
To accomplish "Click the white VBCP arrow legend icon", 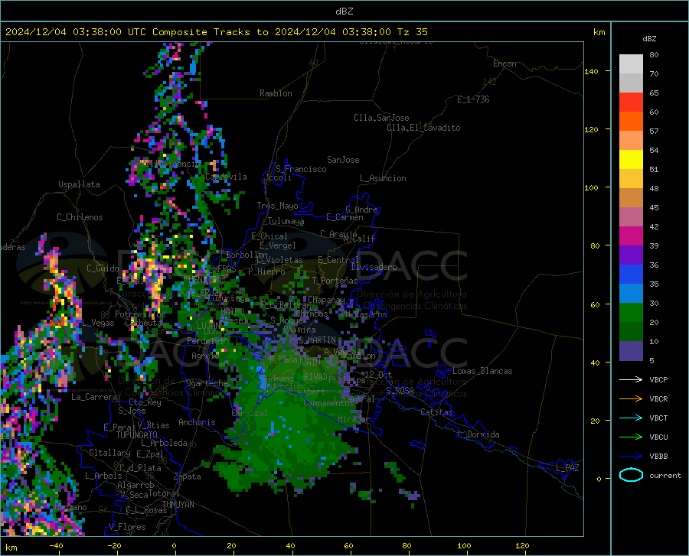I will coord(631,379).
